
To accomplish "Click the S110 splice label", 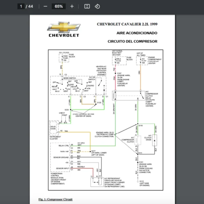I will pos(140,125).
